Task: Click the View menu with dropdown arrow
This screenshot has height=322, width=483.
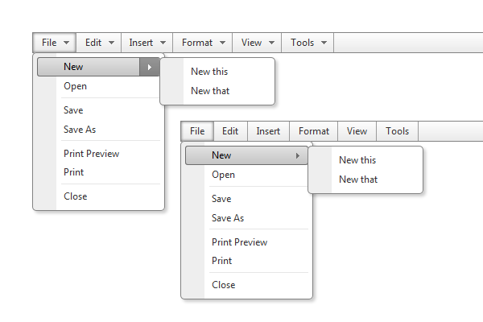Action: tap(258, 43)
